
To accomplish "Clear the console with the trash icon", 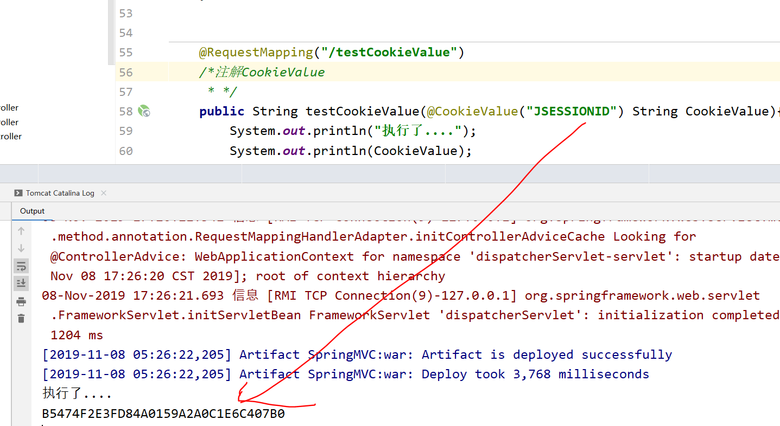I will pos(21,319).
